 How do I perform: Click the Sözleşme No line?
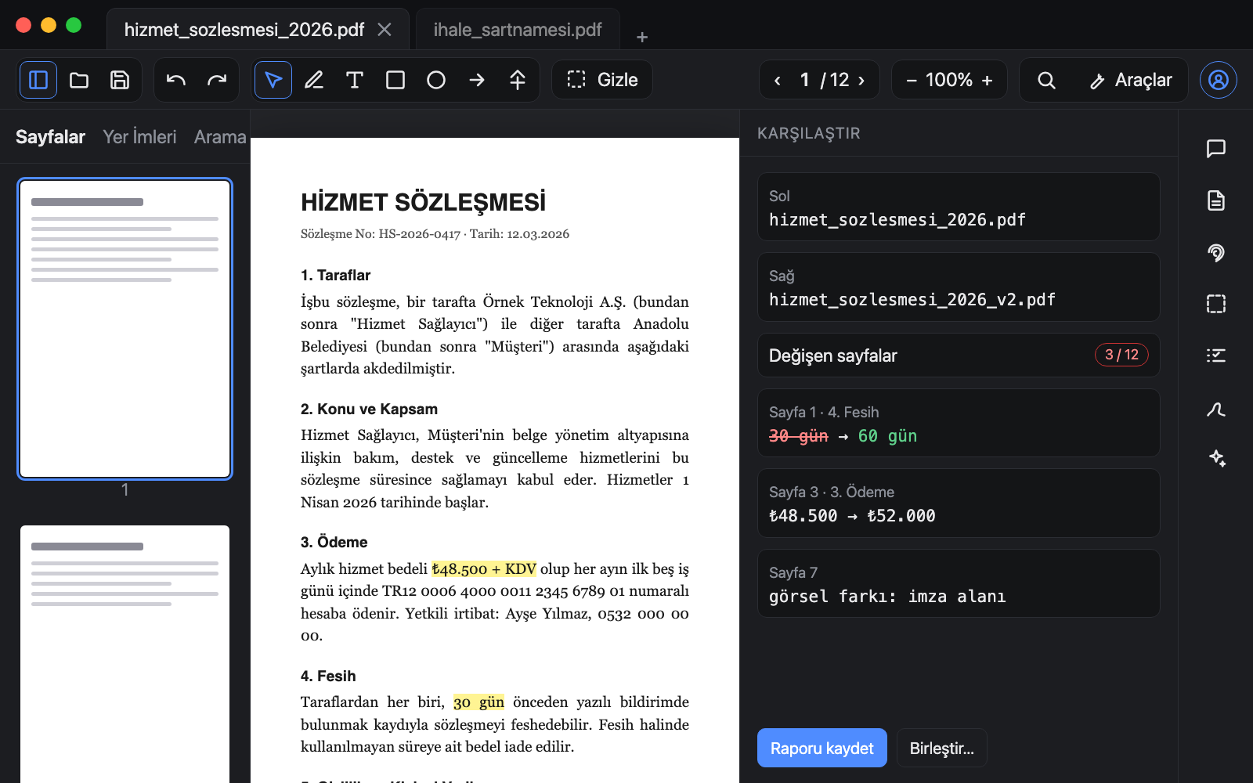[x=435, y=234]
